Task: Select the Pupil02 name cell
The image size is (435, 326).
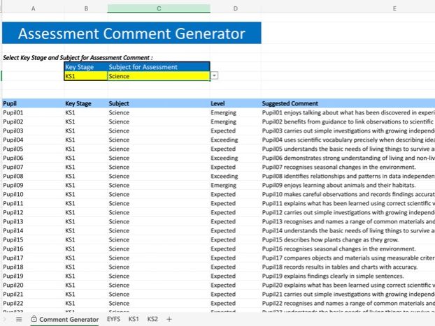Action: tap(33, 121)
